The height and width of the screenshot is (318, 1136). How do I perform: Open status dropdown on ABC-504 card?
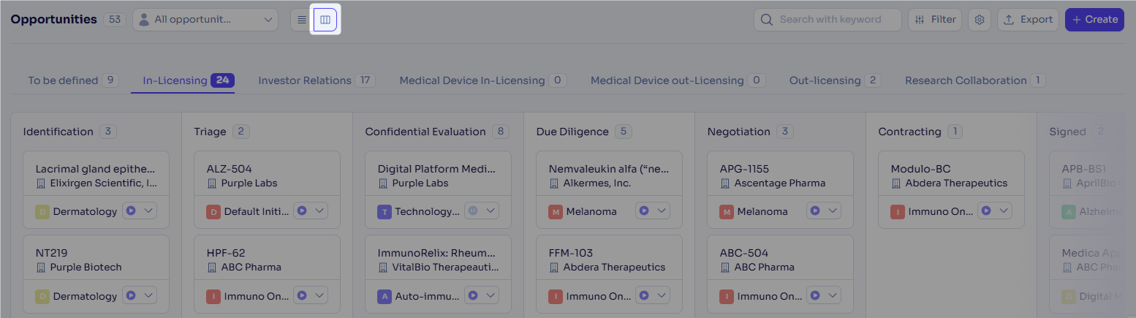(x=824, y=295)
